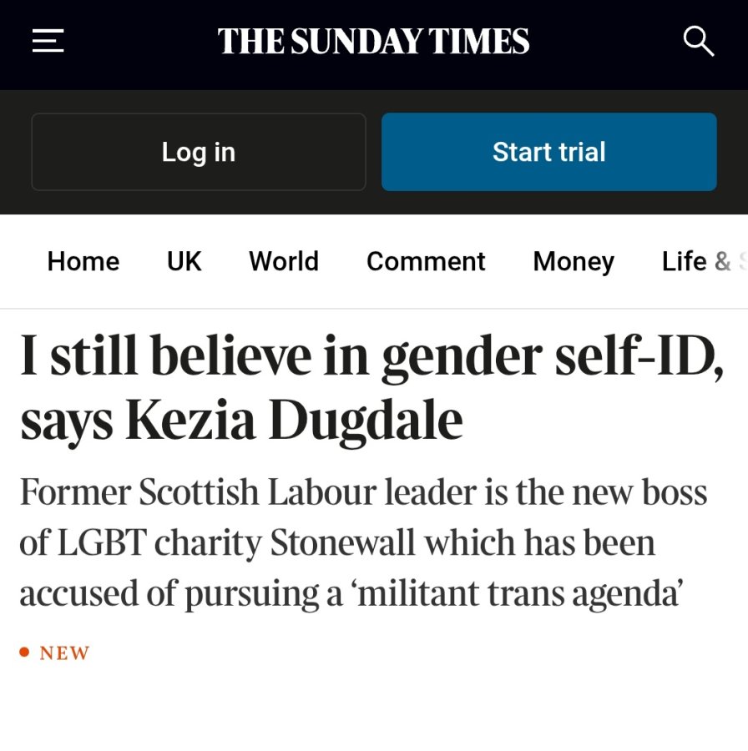Select the Money section

[574, 263]
